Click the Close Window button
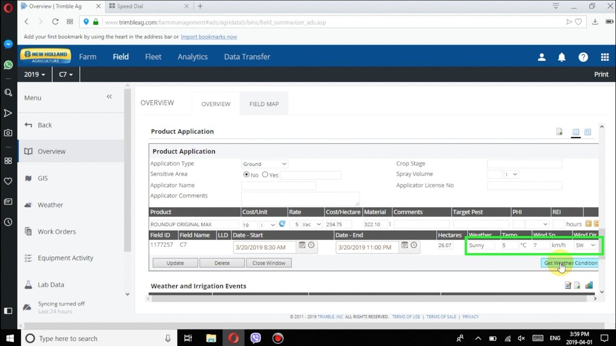Viewport: 616px width, 346px height. [269, 263]
